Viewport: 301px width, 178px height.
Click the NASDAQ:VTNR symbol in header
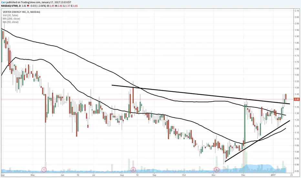pyautogui.click(x=9, y=6)
